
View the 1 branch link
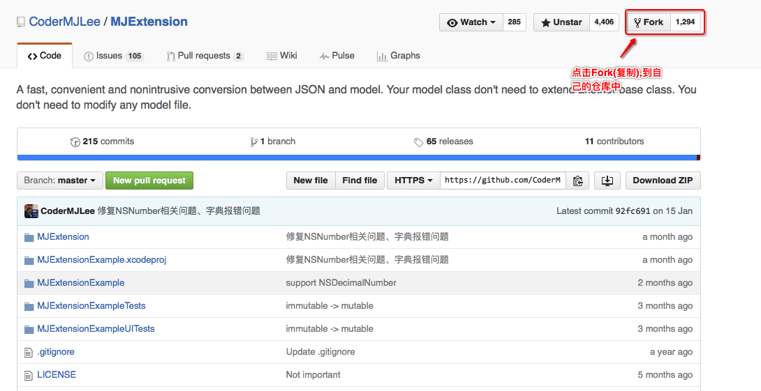[273, 141]
